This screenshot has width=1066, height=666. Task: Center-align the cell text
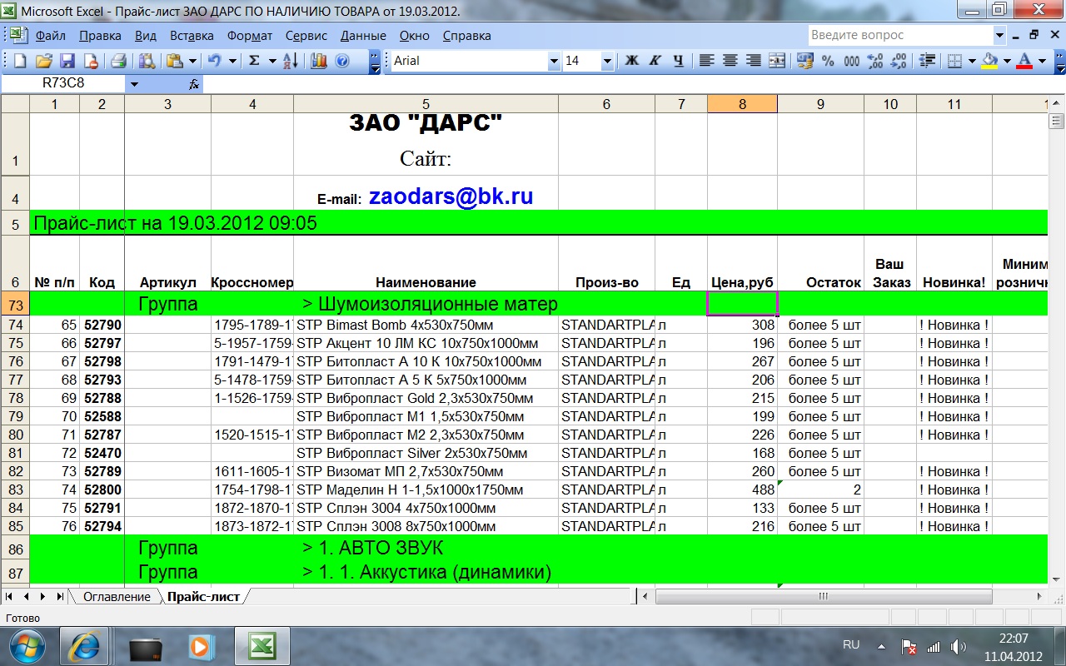[730, 61]
